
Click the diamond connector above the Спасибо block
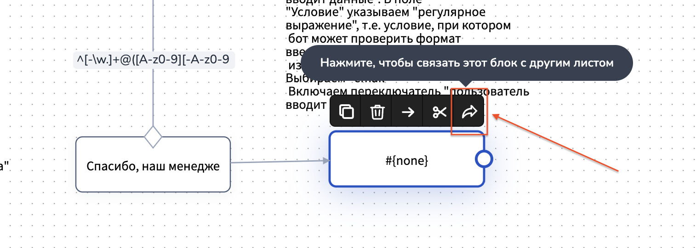(153, 136)
